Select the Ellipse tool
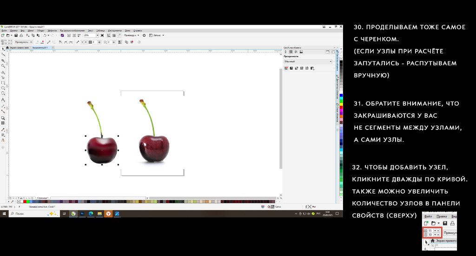The image size is (476, 256). [x=3, y=88]
